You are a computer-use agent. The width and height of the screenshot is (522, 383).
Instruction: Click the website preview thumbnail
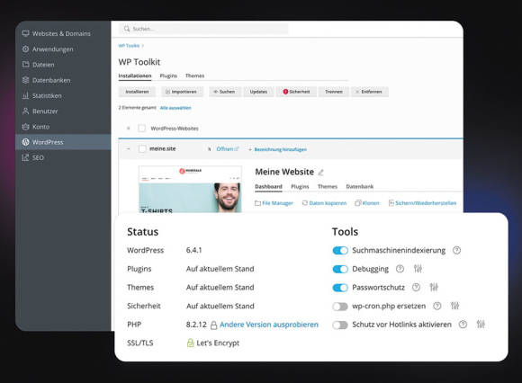coord(190,189)
